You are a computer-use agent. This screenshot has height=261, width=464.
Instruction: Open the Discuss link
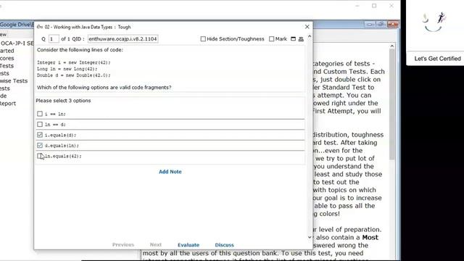click(224, 245)
